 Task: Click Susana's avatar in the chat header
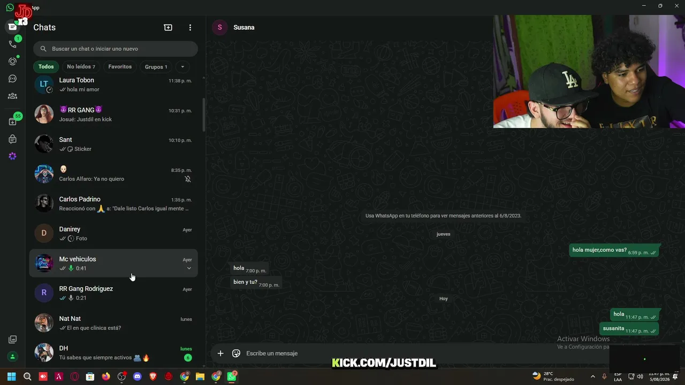(219, 27)
